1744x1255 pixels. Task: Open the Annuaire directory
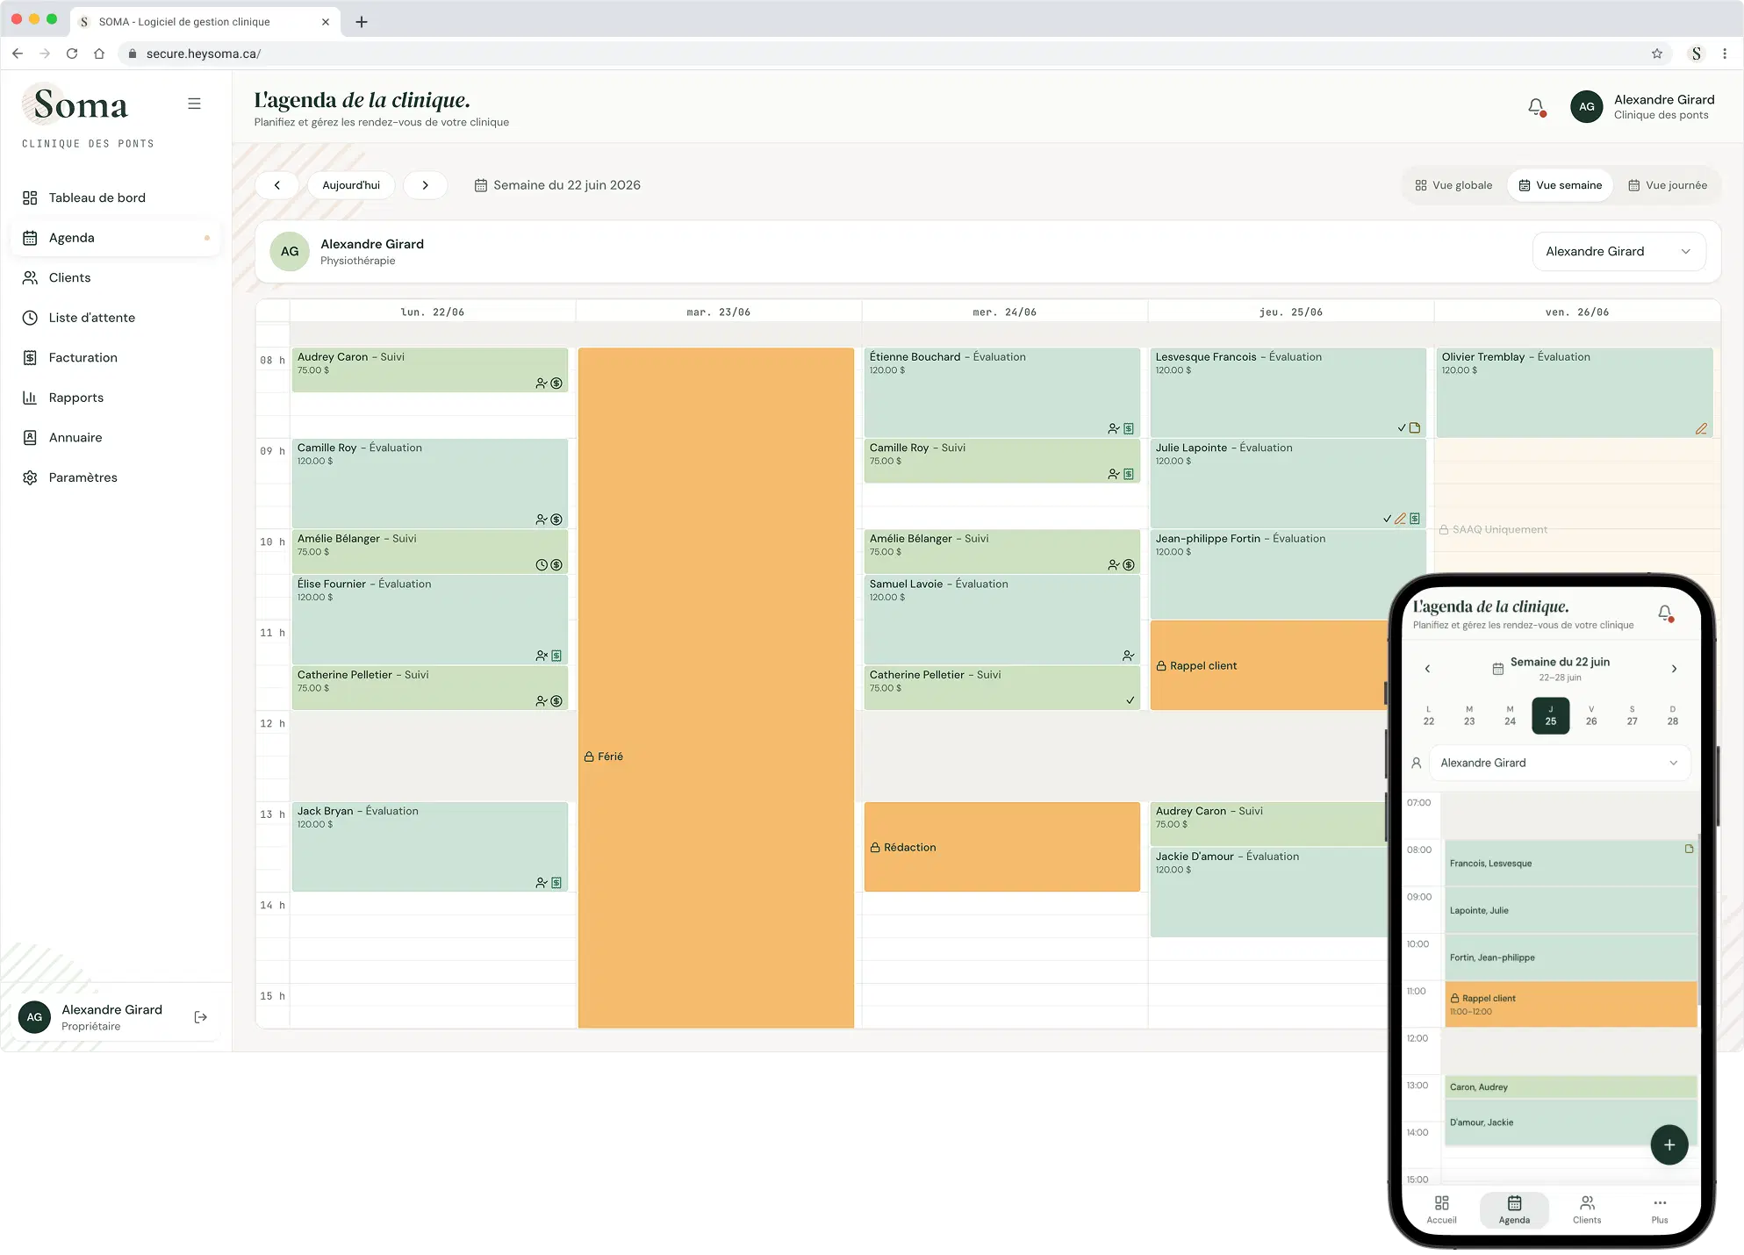pyautogui.click(x=114, y=437)
